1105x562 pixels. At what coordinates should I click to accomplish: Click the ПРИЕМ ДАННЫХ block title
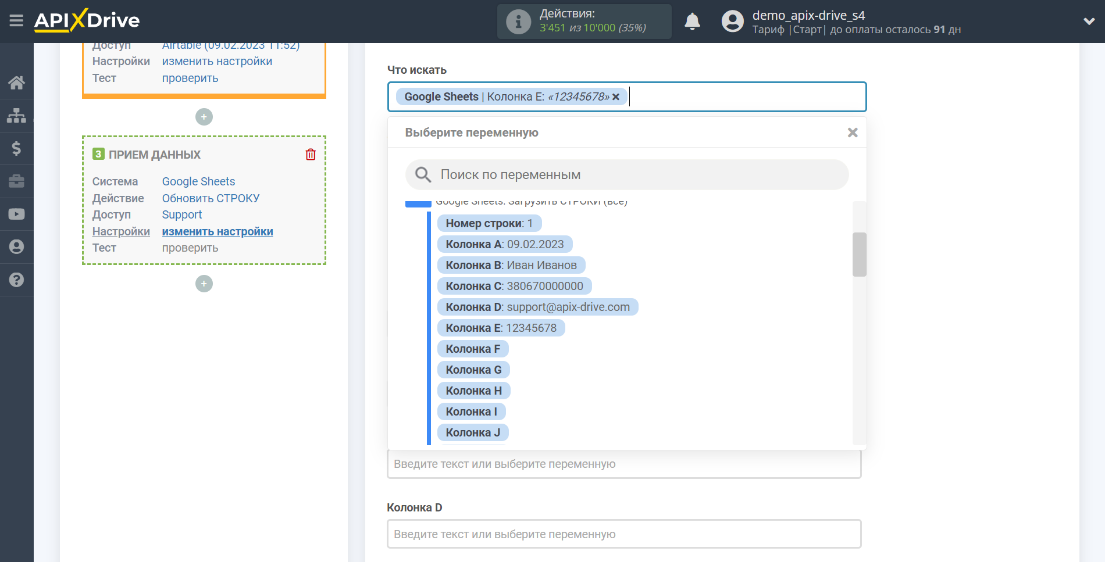pos(155,155)
